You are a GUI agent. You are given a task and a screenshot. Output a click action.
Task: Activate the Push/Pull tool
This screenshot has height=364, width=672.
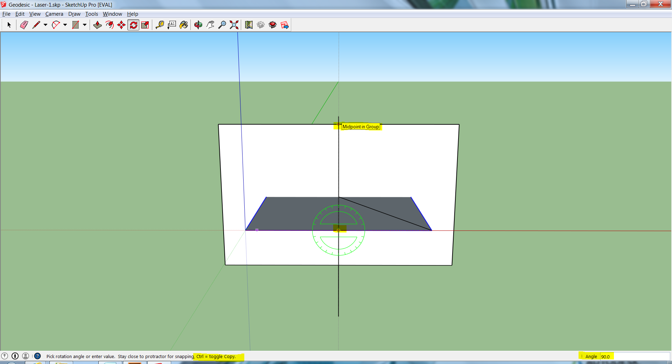(x=98, y=25)
